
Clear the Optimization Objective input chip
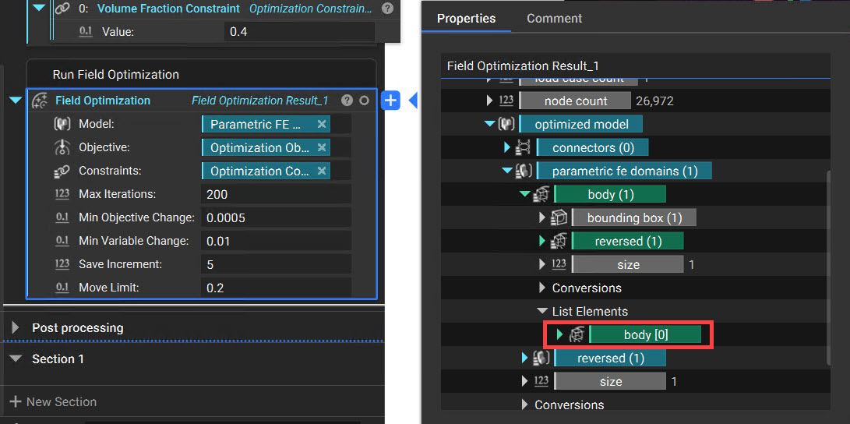pos(322,147)
